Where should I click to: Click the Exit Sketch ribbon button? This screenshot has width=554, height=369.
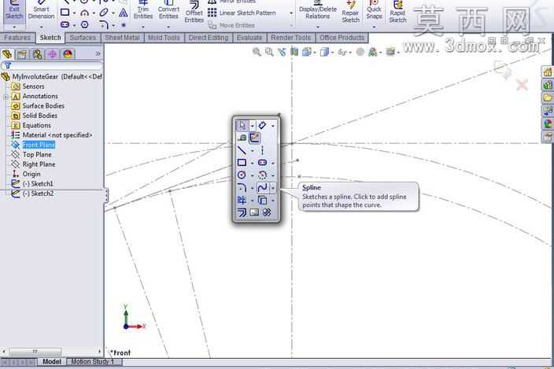pyautogui.click(x=14, y=12)
